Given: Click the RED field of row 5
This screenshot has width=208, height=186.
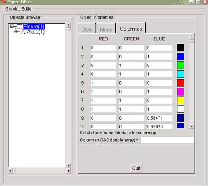Looking at the screenshot, I should [x=103, y=83].
